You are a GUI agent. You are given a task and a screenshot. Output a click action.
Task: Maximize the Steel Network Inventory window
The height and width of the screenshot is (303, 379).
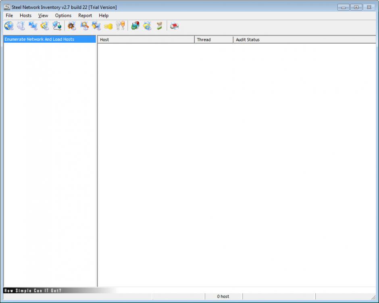(x=356, y=7)
